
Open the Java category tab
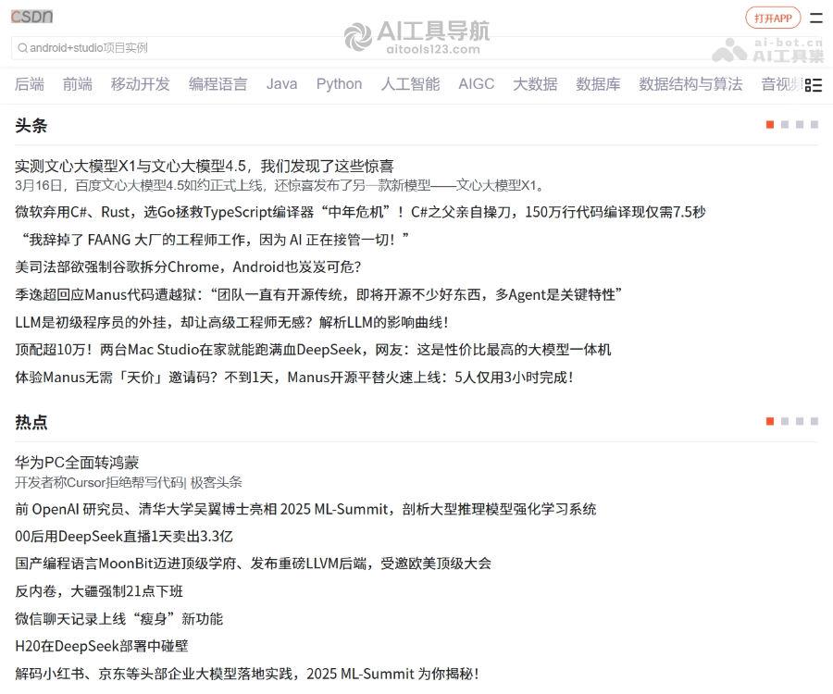pyautogui.click(x=281, y=84)
